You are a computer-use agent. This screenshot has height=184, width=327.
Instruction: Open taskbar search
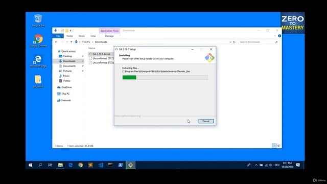40,165
